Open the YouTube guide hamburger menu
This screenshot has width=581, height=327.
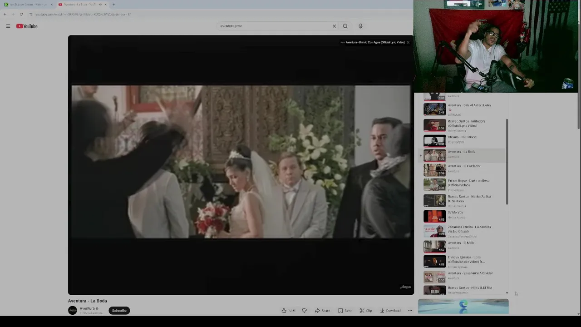tap(8, 26)
